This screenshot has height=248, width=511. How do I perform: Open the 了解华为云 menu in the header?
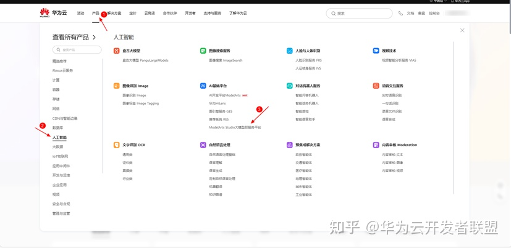[238, 14]
